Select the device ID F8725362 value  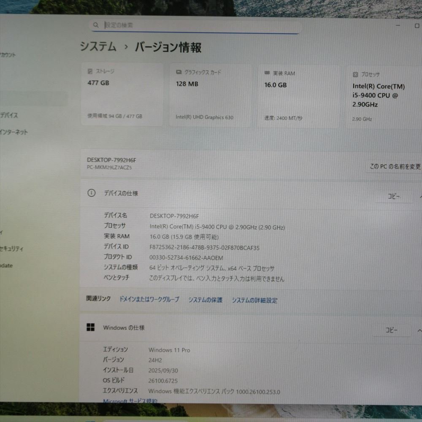pyautogui.click(x=205, y=248)
